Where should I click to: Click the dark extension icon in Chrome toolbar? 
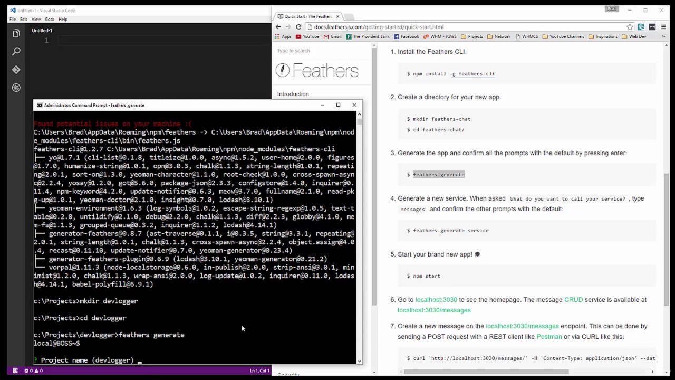(652, 27)
